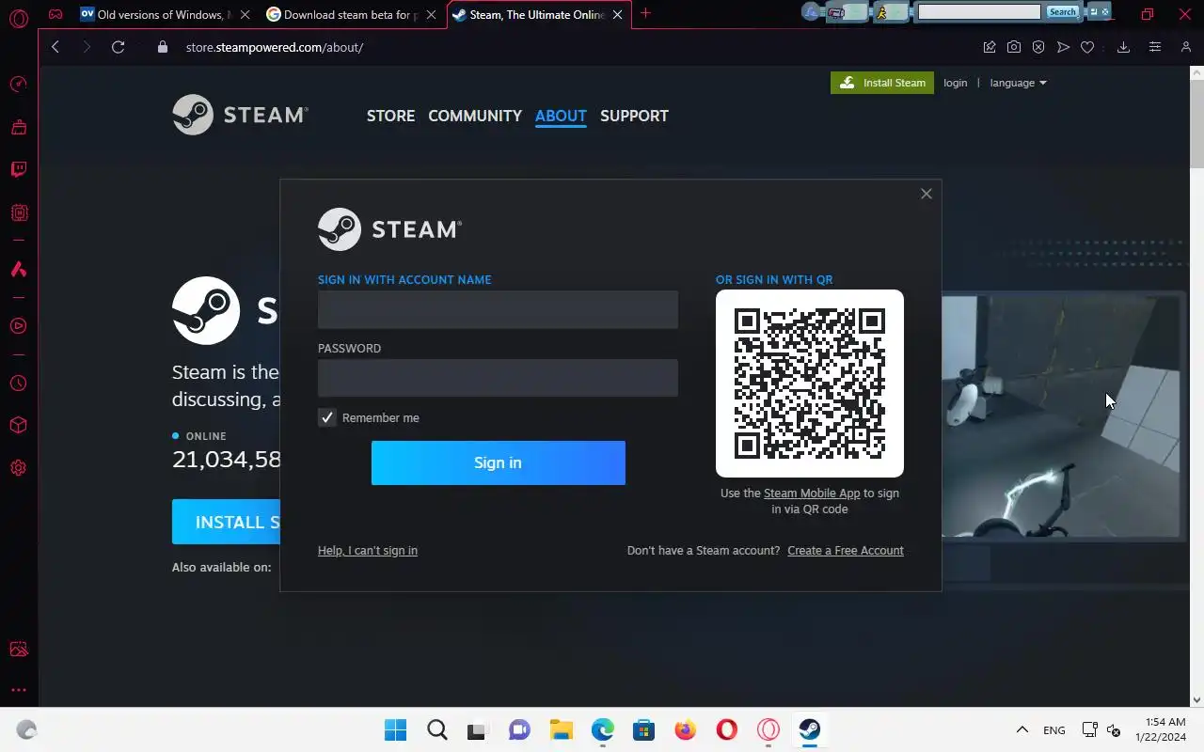Expand the language dropdown
The width and height of the screenshot is (1204, 752).
pyautogui.click(x=1018, y=83)
